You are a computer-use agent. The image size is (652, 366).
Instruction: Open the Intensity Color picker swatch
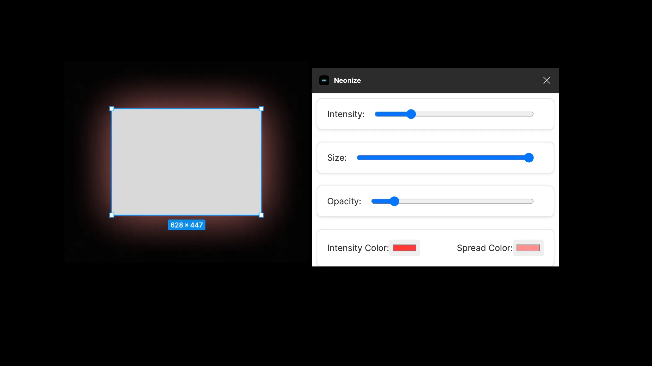[x=404, y=248]
